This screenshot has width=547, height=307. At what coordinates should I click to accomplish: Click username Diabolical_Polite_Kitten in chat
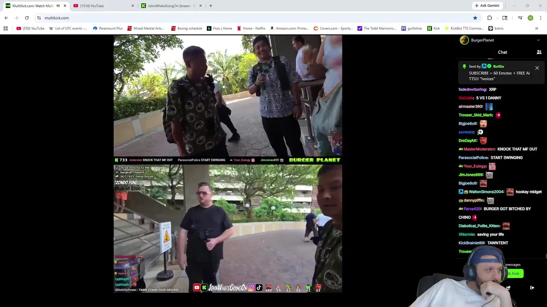click(479, 226)
